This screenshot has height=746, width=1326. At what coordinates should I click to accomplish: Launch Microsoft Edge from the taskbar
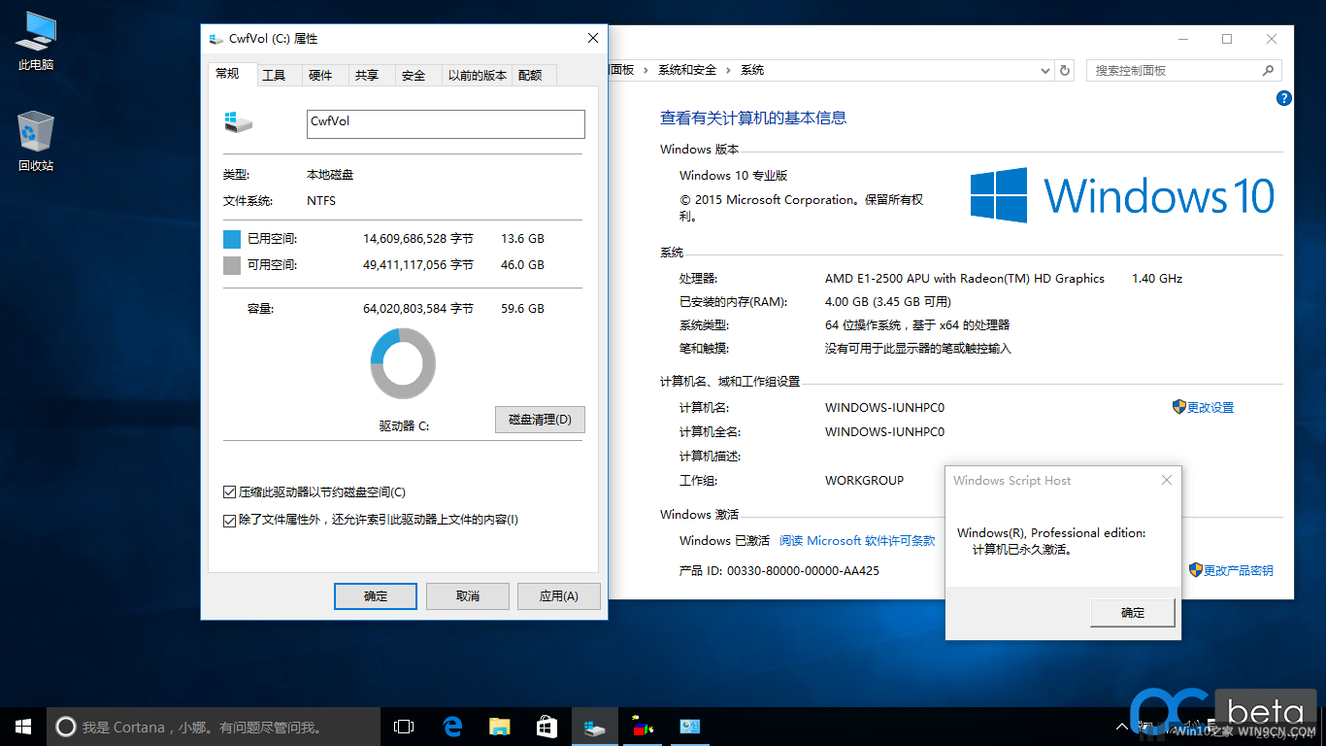click(x=452, y=727)
